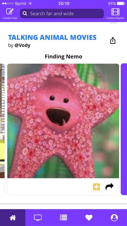This screenshot has width=127, height=226.
Task: Click the search magnifier icon
Action: [25, 14]
